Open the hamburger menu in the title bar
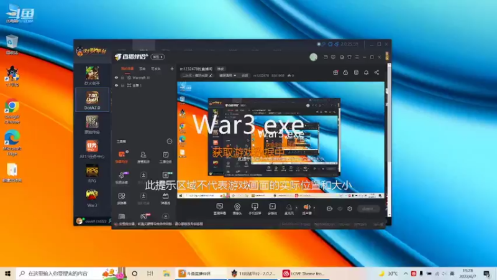 [357, 57]
